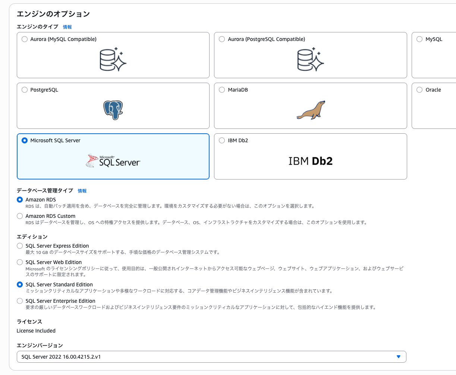Open 情報 link next to エンジンのタイプ
The height and width of the screenshot is (375, 456).
click(x=67, y=27)
